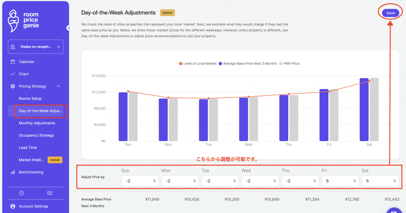The width and height of the screenshot is (406, 213).
Task: Click the Calendar icon in the sidebar
Action: click(x=13, y=62)
